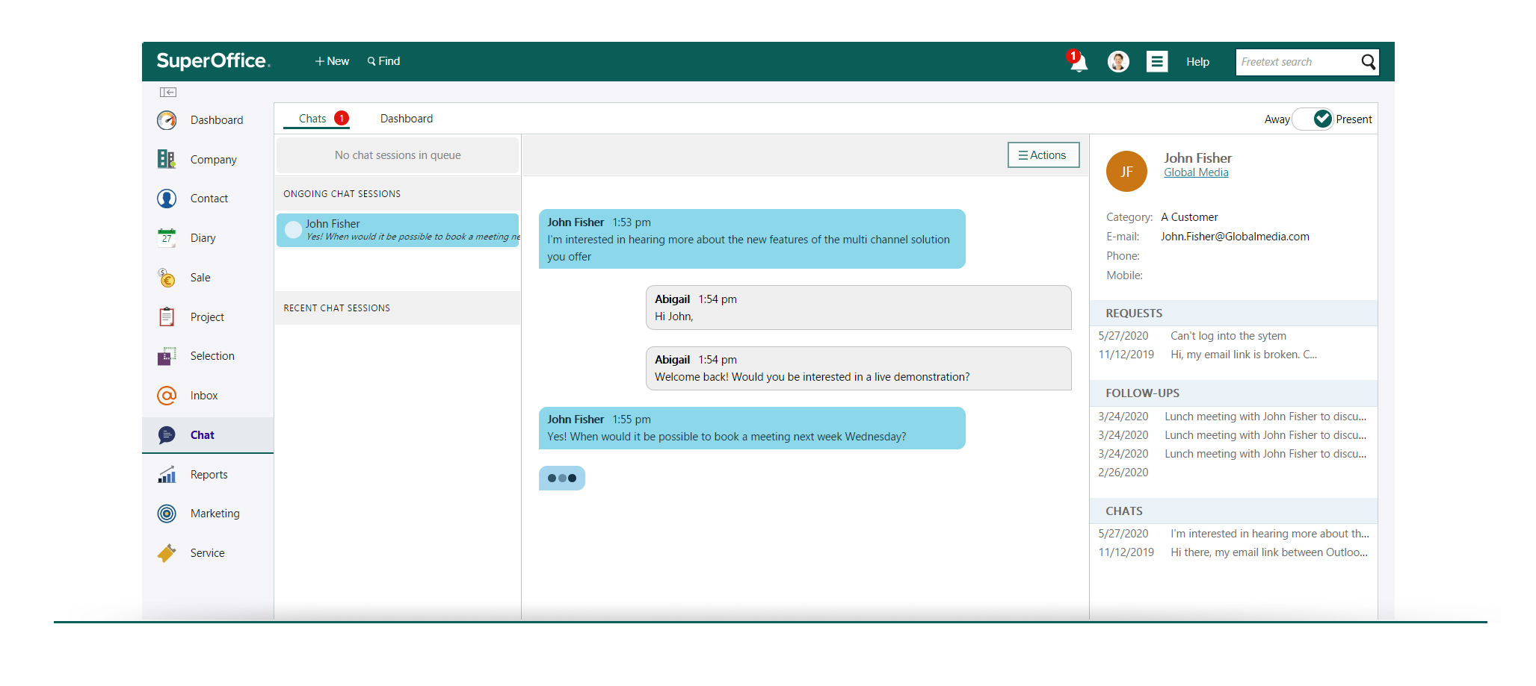1536x686 pixels.
Task: Open the Inbox navigation item
Action: [203, 396]
